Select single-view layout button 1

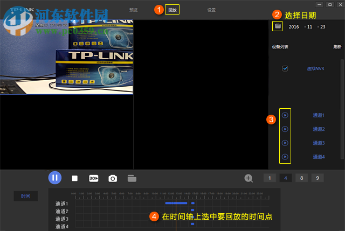click(270, 178)
